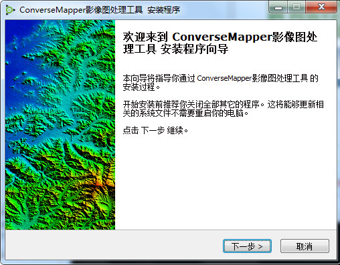
Task: Click the window title ConverseMapper影像图处理工具 安装程序
Action: tap(100, 10)
